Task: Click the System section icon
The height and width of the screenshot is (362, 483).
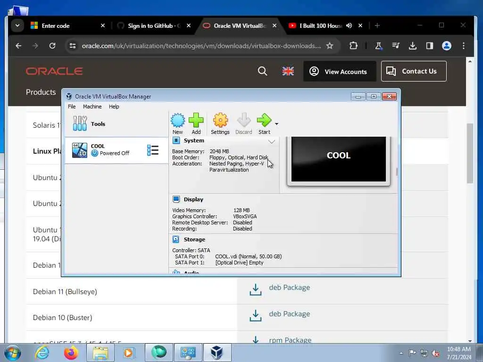Action: 176,140
